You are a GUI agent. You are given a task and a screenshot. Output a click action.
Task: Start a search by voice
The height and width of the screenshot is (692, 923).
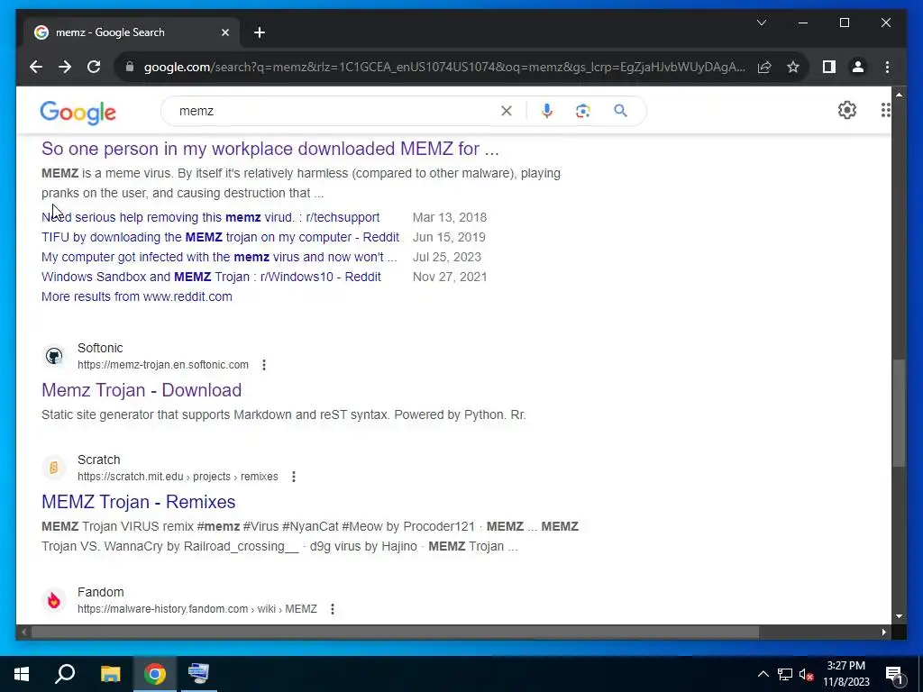[547, 111]
